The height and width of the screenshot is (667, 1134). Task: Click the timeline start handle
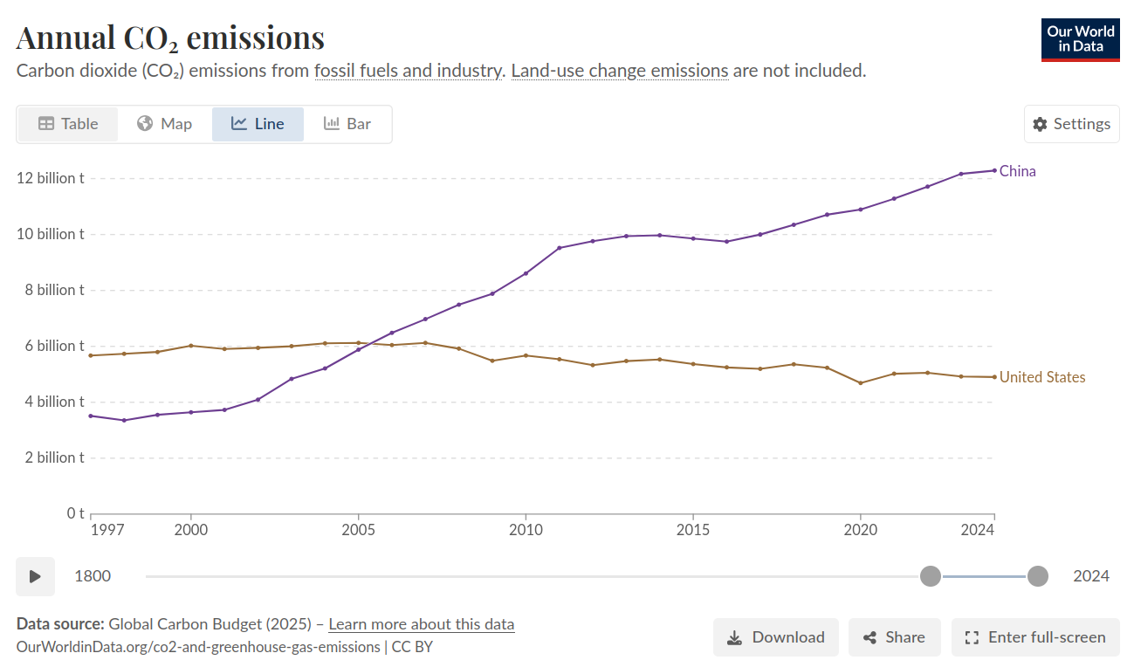931,576
